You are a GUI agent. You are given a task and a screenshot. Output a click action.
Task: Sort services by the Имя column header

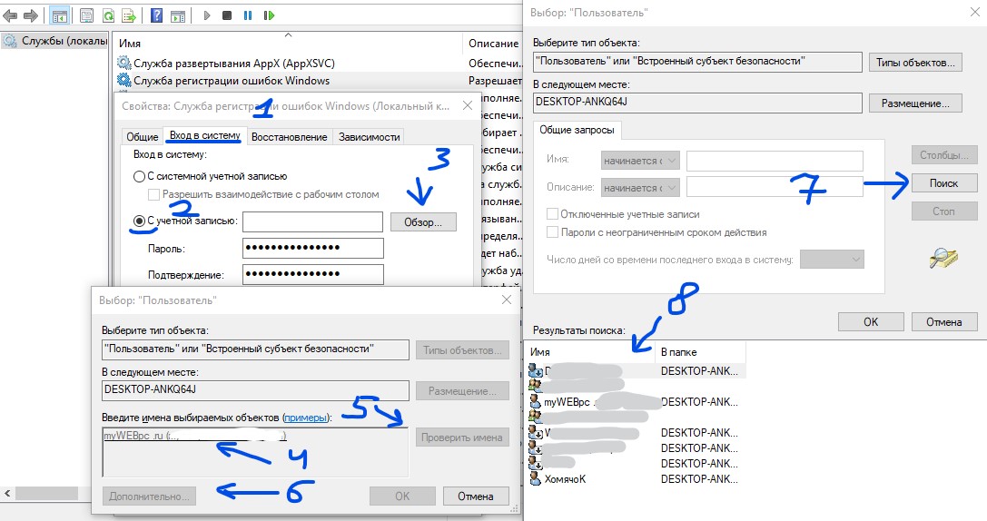288,44
